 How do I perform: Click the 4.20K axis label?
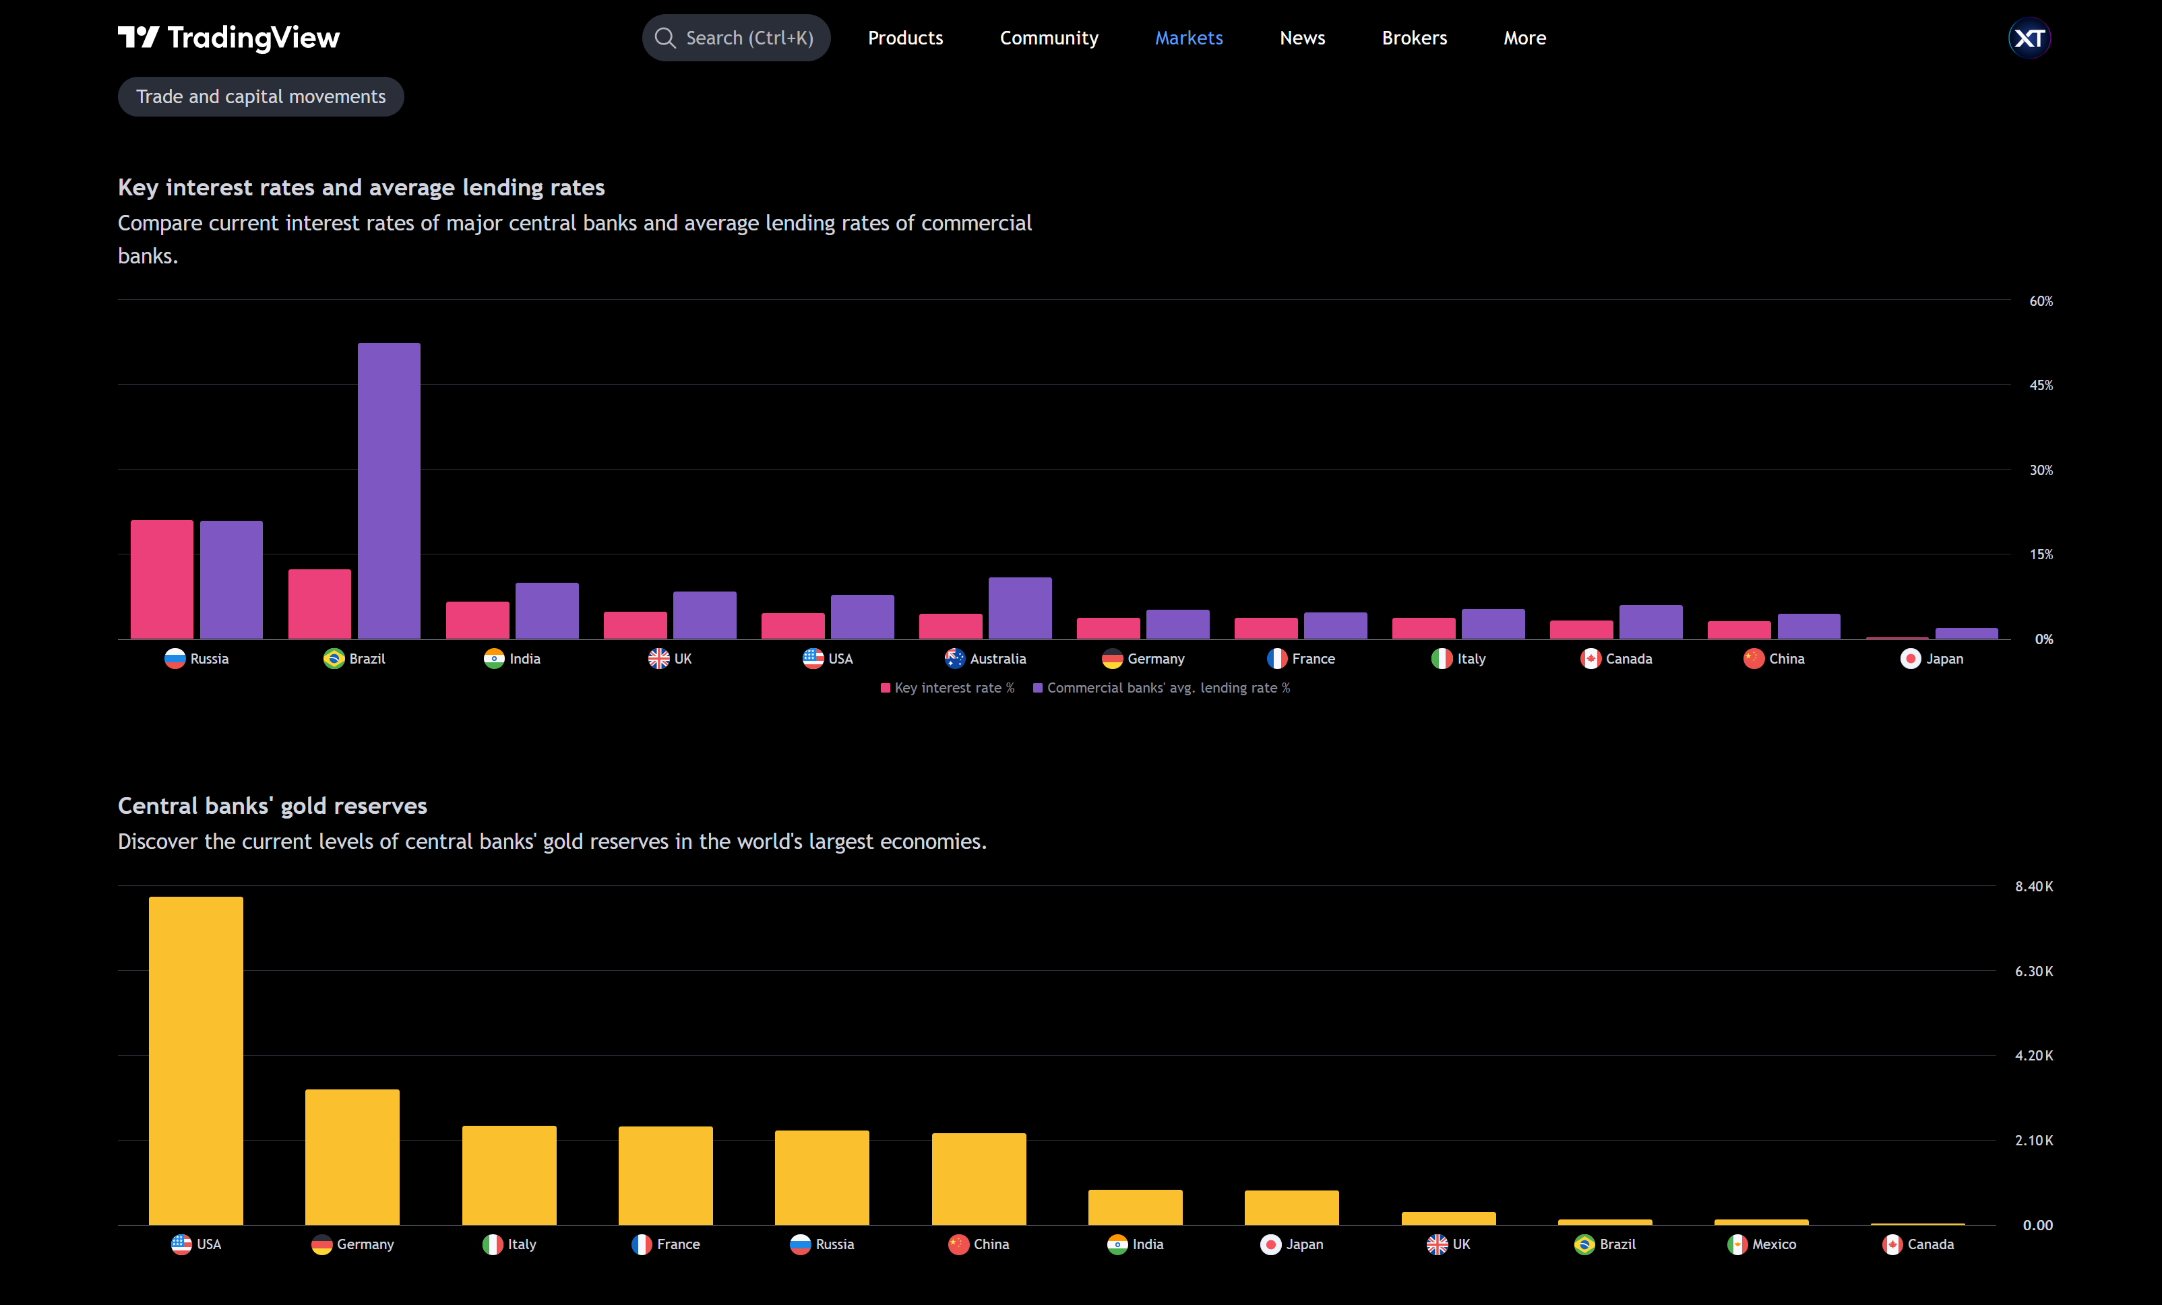[2034, 1056]
